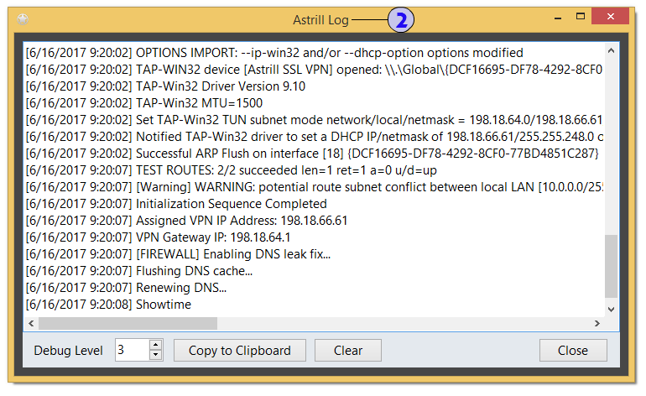The image size is (646, 396).
Task: Select the 'TEST ROUTES: 2/2 succeeded' line
Action: (x=231, y=170)
